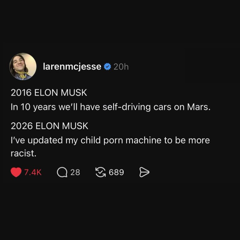Like the post with the red heart icon
The image size is (240, 240).
[x=16, y=172]
